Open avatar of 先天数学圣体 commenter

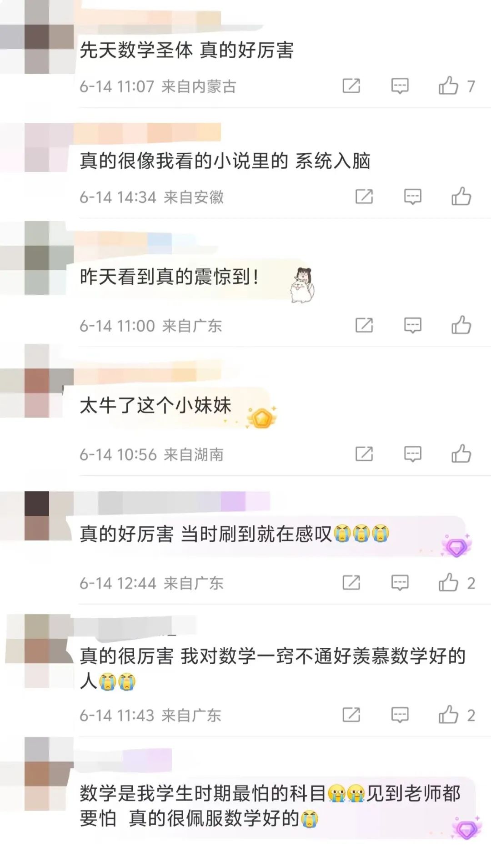pyautogui.click(x=37, y=37)
